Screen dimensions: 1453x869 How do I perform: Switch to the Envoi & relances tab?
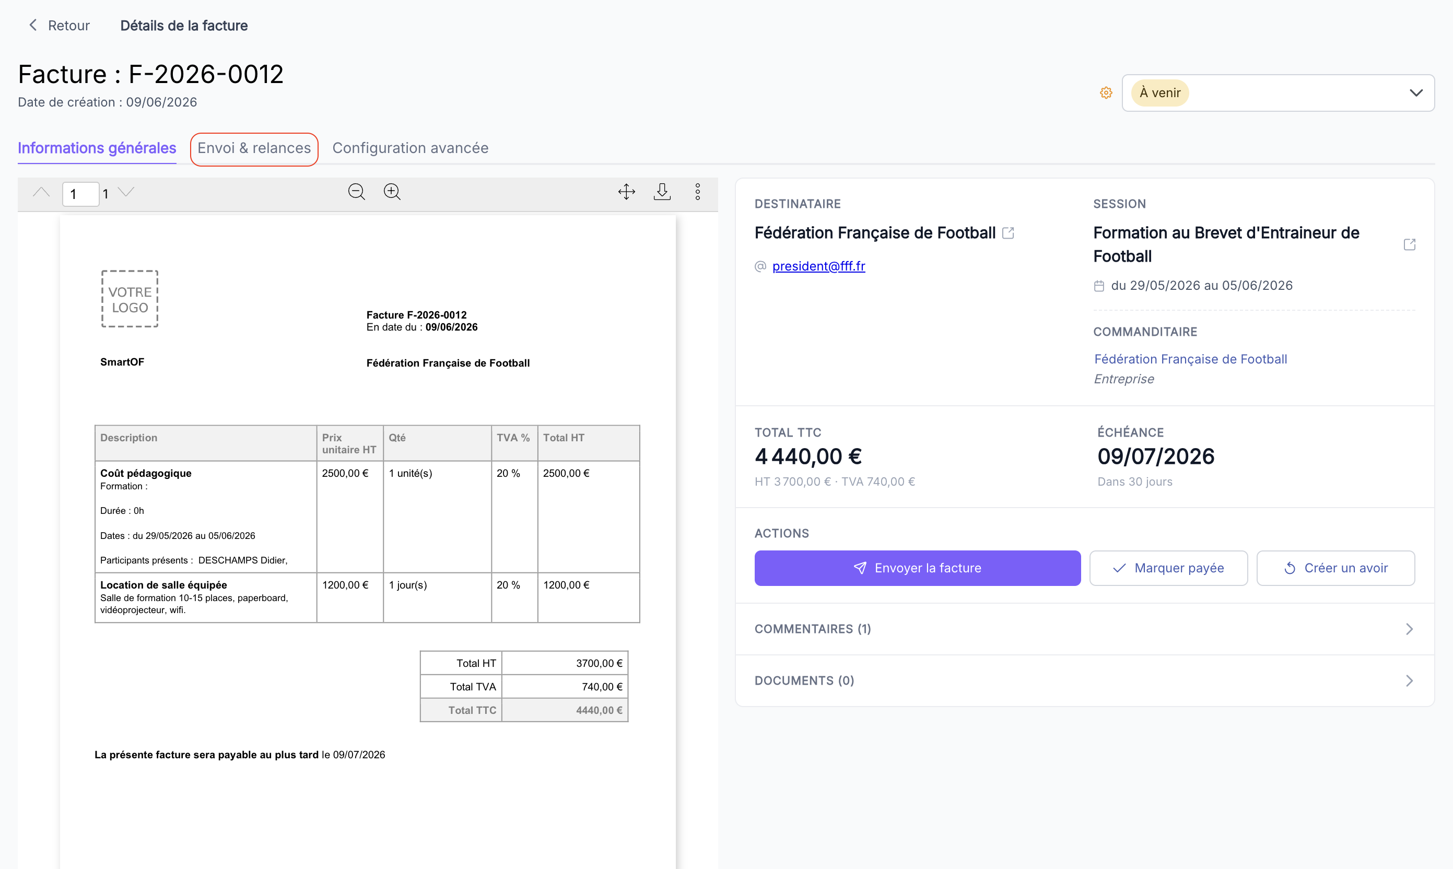254,148
